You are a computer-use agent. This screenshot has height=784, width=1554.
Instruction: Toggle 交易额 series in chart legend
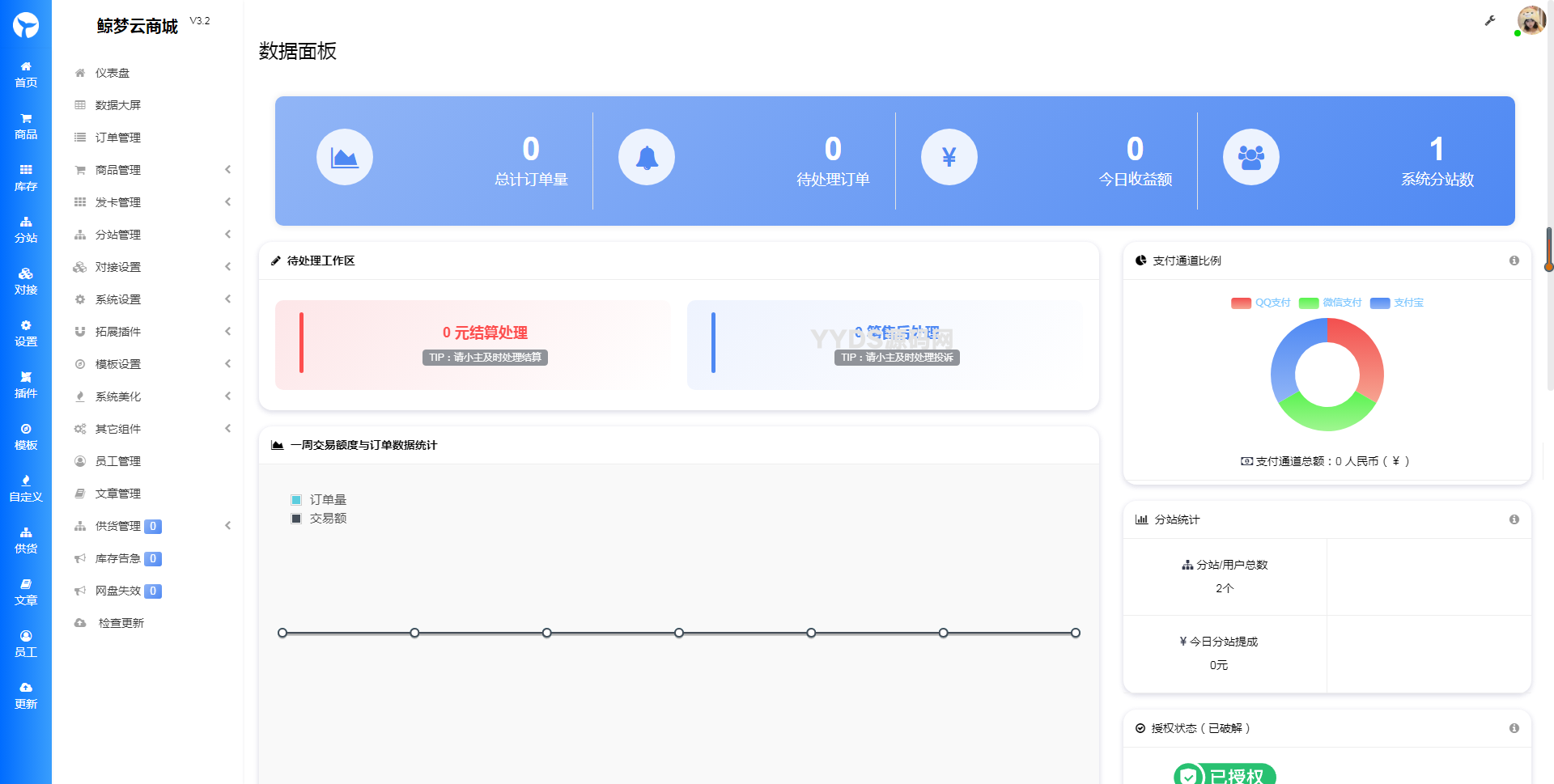pos(319,519)
